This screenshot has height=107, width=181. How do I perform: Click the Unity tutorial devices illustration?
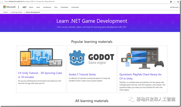pos(41,57)
